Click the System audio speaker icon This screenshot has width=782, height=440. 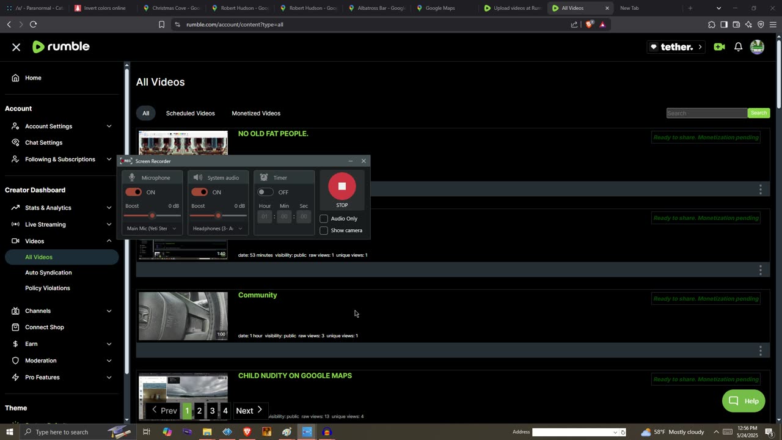pos(197,177)
